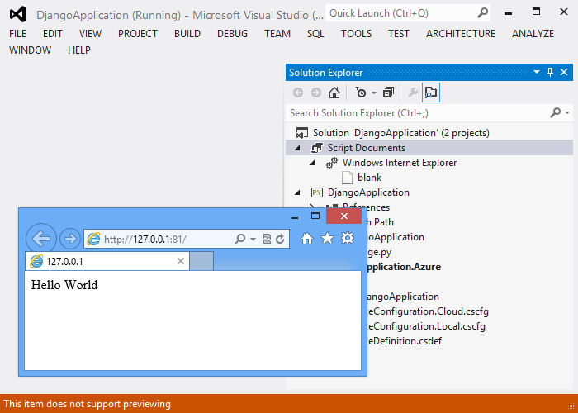
Task: Open Solution Explorer window position dropdown
Action: pyautogui.click(x=537, y=72)
